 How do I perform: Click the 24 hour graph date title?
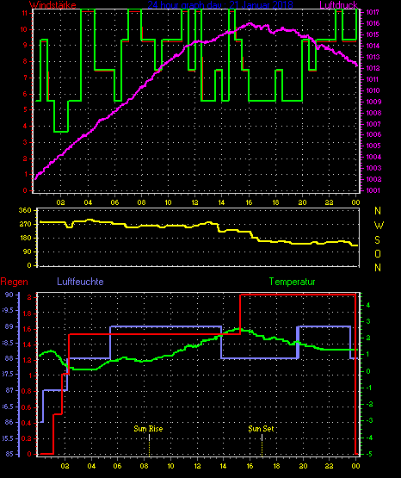[x=220, y=5]
